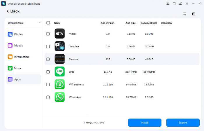The image size is (204, 131).
Task: Click the Document Size column header
Action: click(149, 23)
